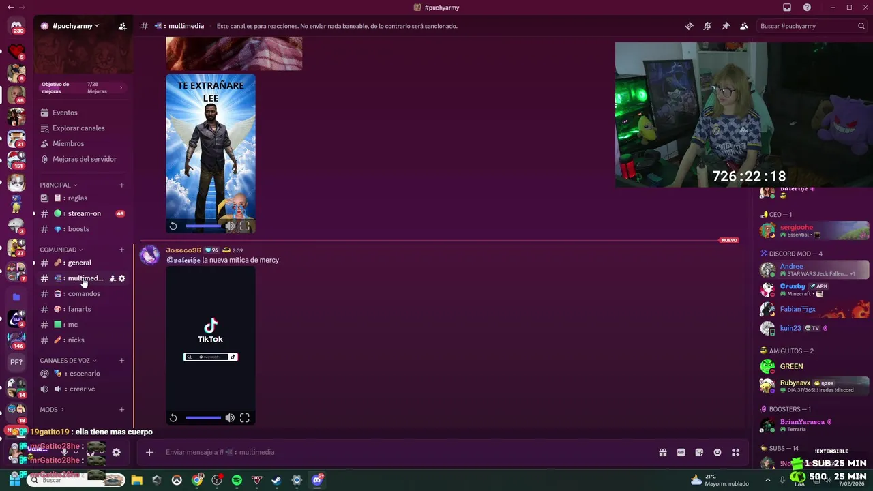Open the gift Nitro icon

(x=662, y=452)
